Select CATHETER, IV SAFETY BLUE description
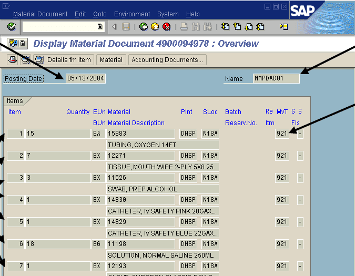This screenshot has height=276, width=355. [x=163, y=233]
